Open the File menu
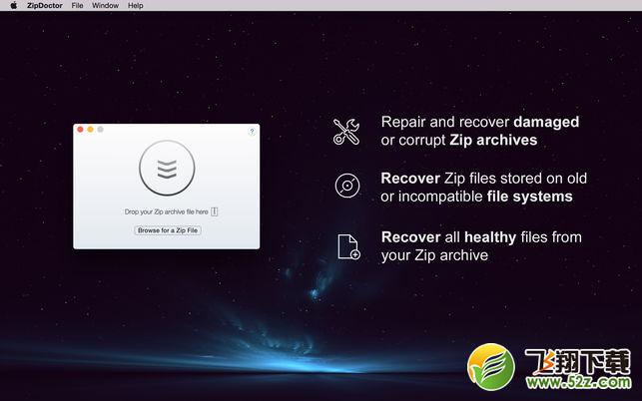Viewport: 642px width, 401px height. tap(77, 5)
